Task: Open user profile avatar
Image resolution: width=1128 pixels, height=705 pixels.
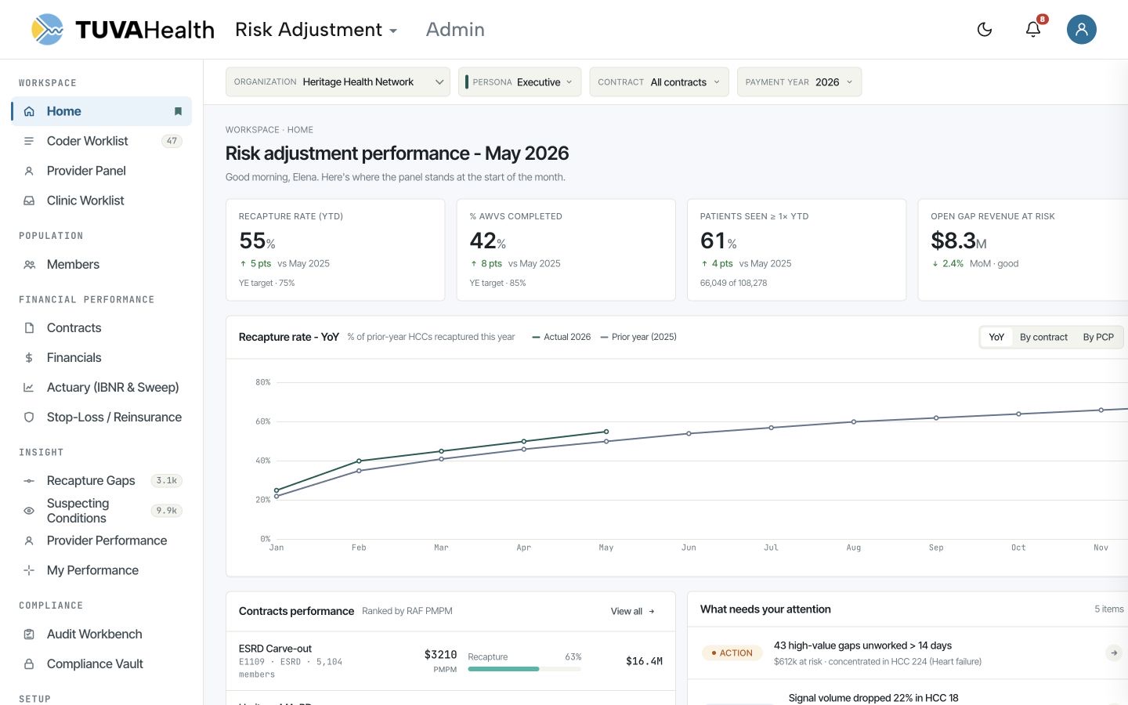Action: click(1081, 30)
